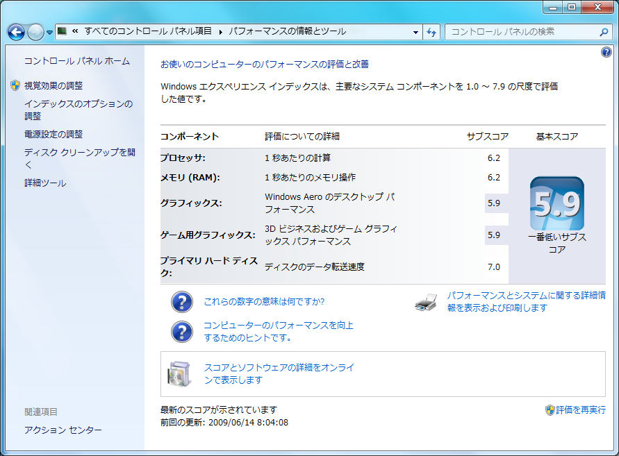Click the refresh button beside address bar
Viewport: 619px width, 456px height.
pyautogui.click(x=431, y=32)
